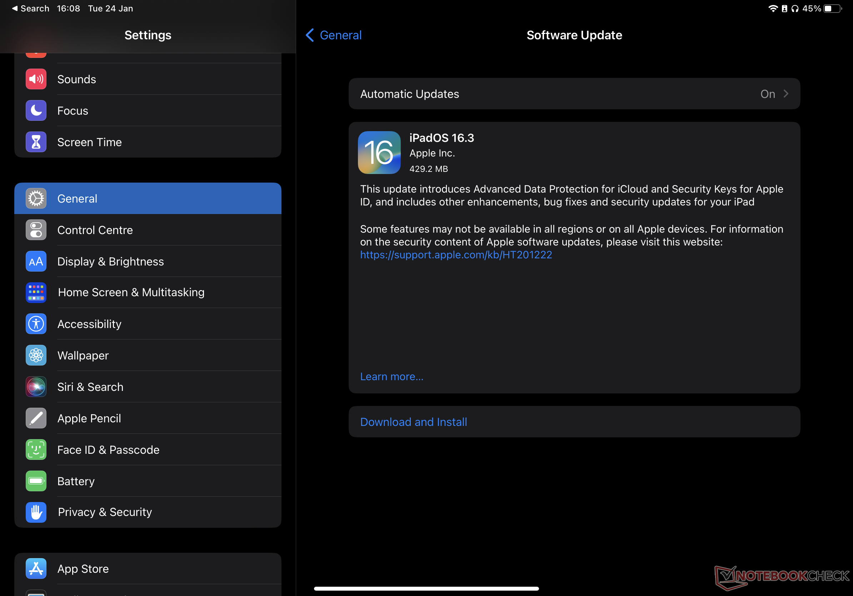Tap the Software Update header title
853x596 pixels.
click(574, 35)
